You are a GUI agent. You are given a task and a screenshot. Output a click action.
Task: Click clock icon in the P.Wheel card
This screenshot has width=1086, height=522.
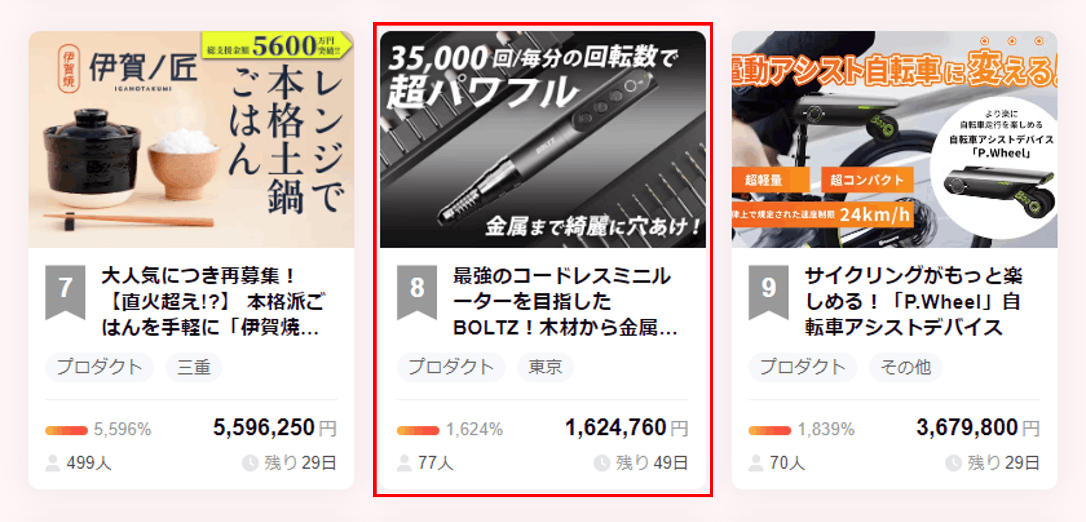tap(953, 463)
